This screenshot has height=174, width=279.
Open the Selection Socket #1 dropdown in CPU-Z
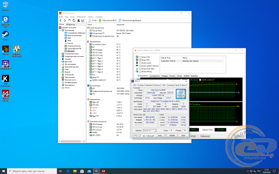tap(150, 130)
